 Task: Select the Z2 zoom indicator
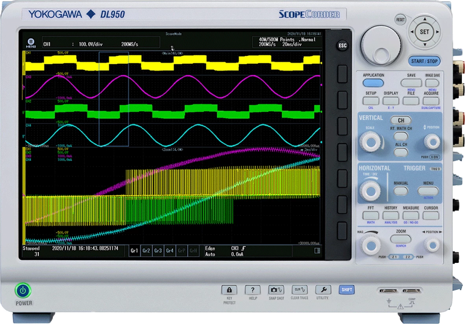click(x=408, y=257)
